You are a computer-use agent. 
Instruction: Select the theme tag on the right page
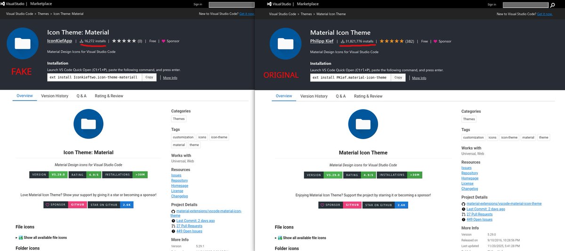(544, 137)
